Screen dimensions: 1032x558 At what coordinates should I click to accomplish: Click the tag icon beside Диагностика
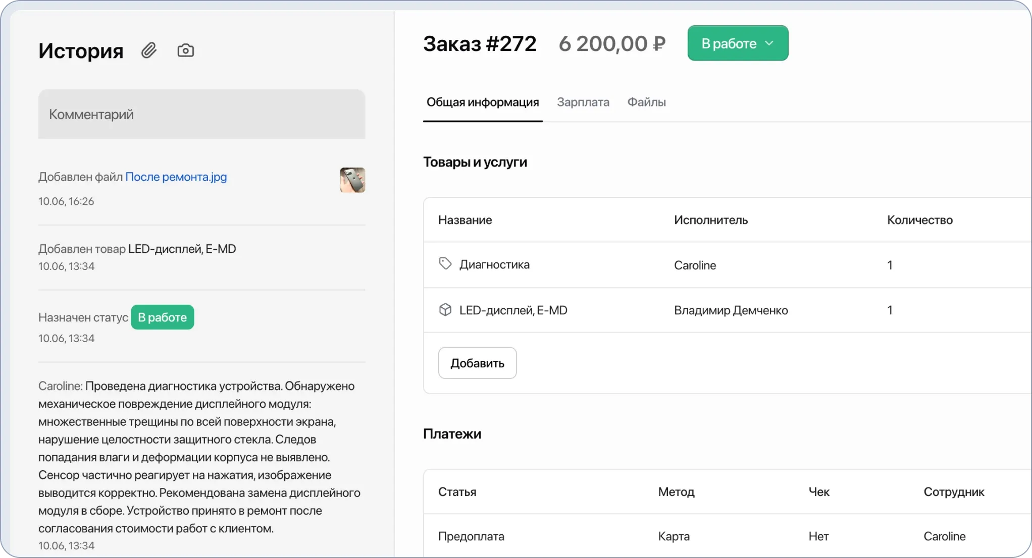click(445, 264)
